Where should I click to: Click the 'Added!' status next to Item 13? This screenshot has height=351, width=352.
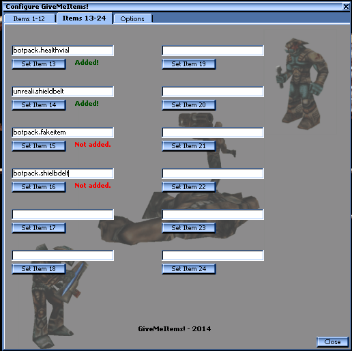click(87, 63)
